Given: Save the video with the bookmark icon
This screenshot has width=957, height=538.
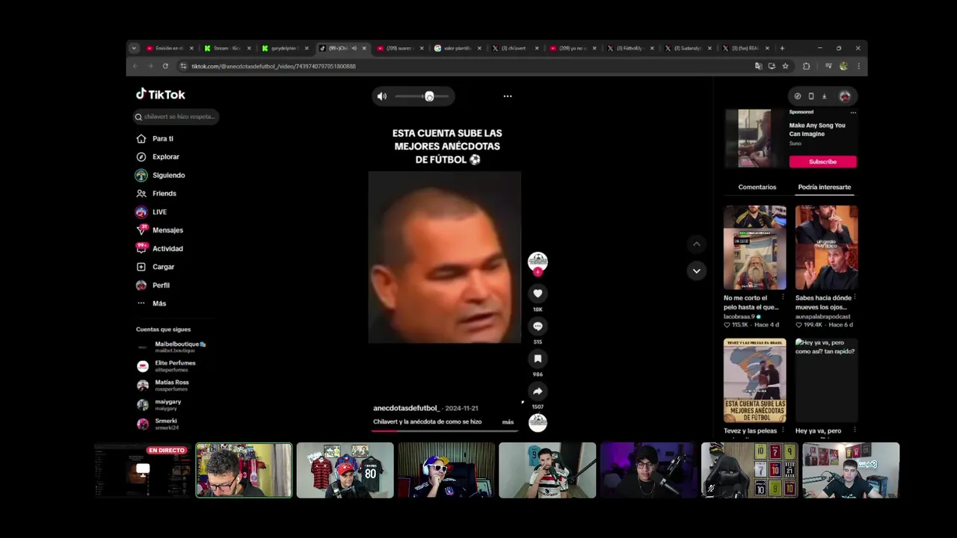Looking at the screenshot, I should [x=538, y=359].
